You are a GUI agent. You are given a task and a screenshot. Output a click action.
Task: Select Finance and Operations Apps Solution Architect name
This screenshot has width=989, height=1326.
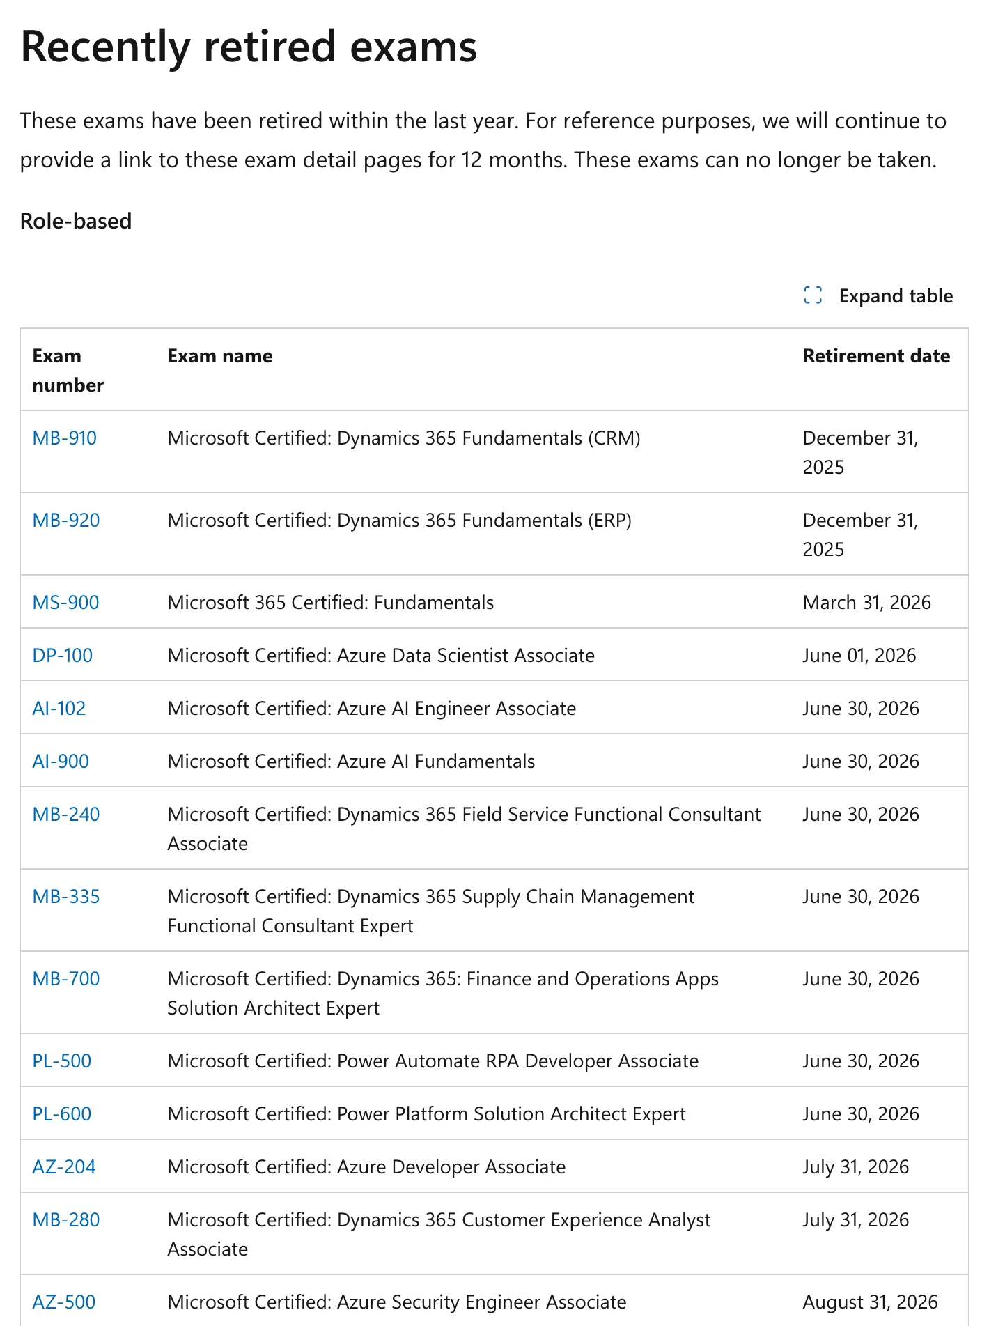point(443,994)
